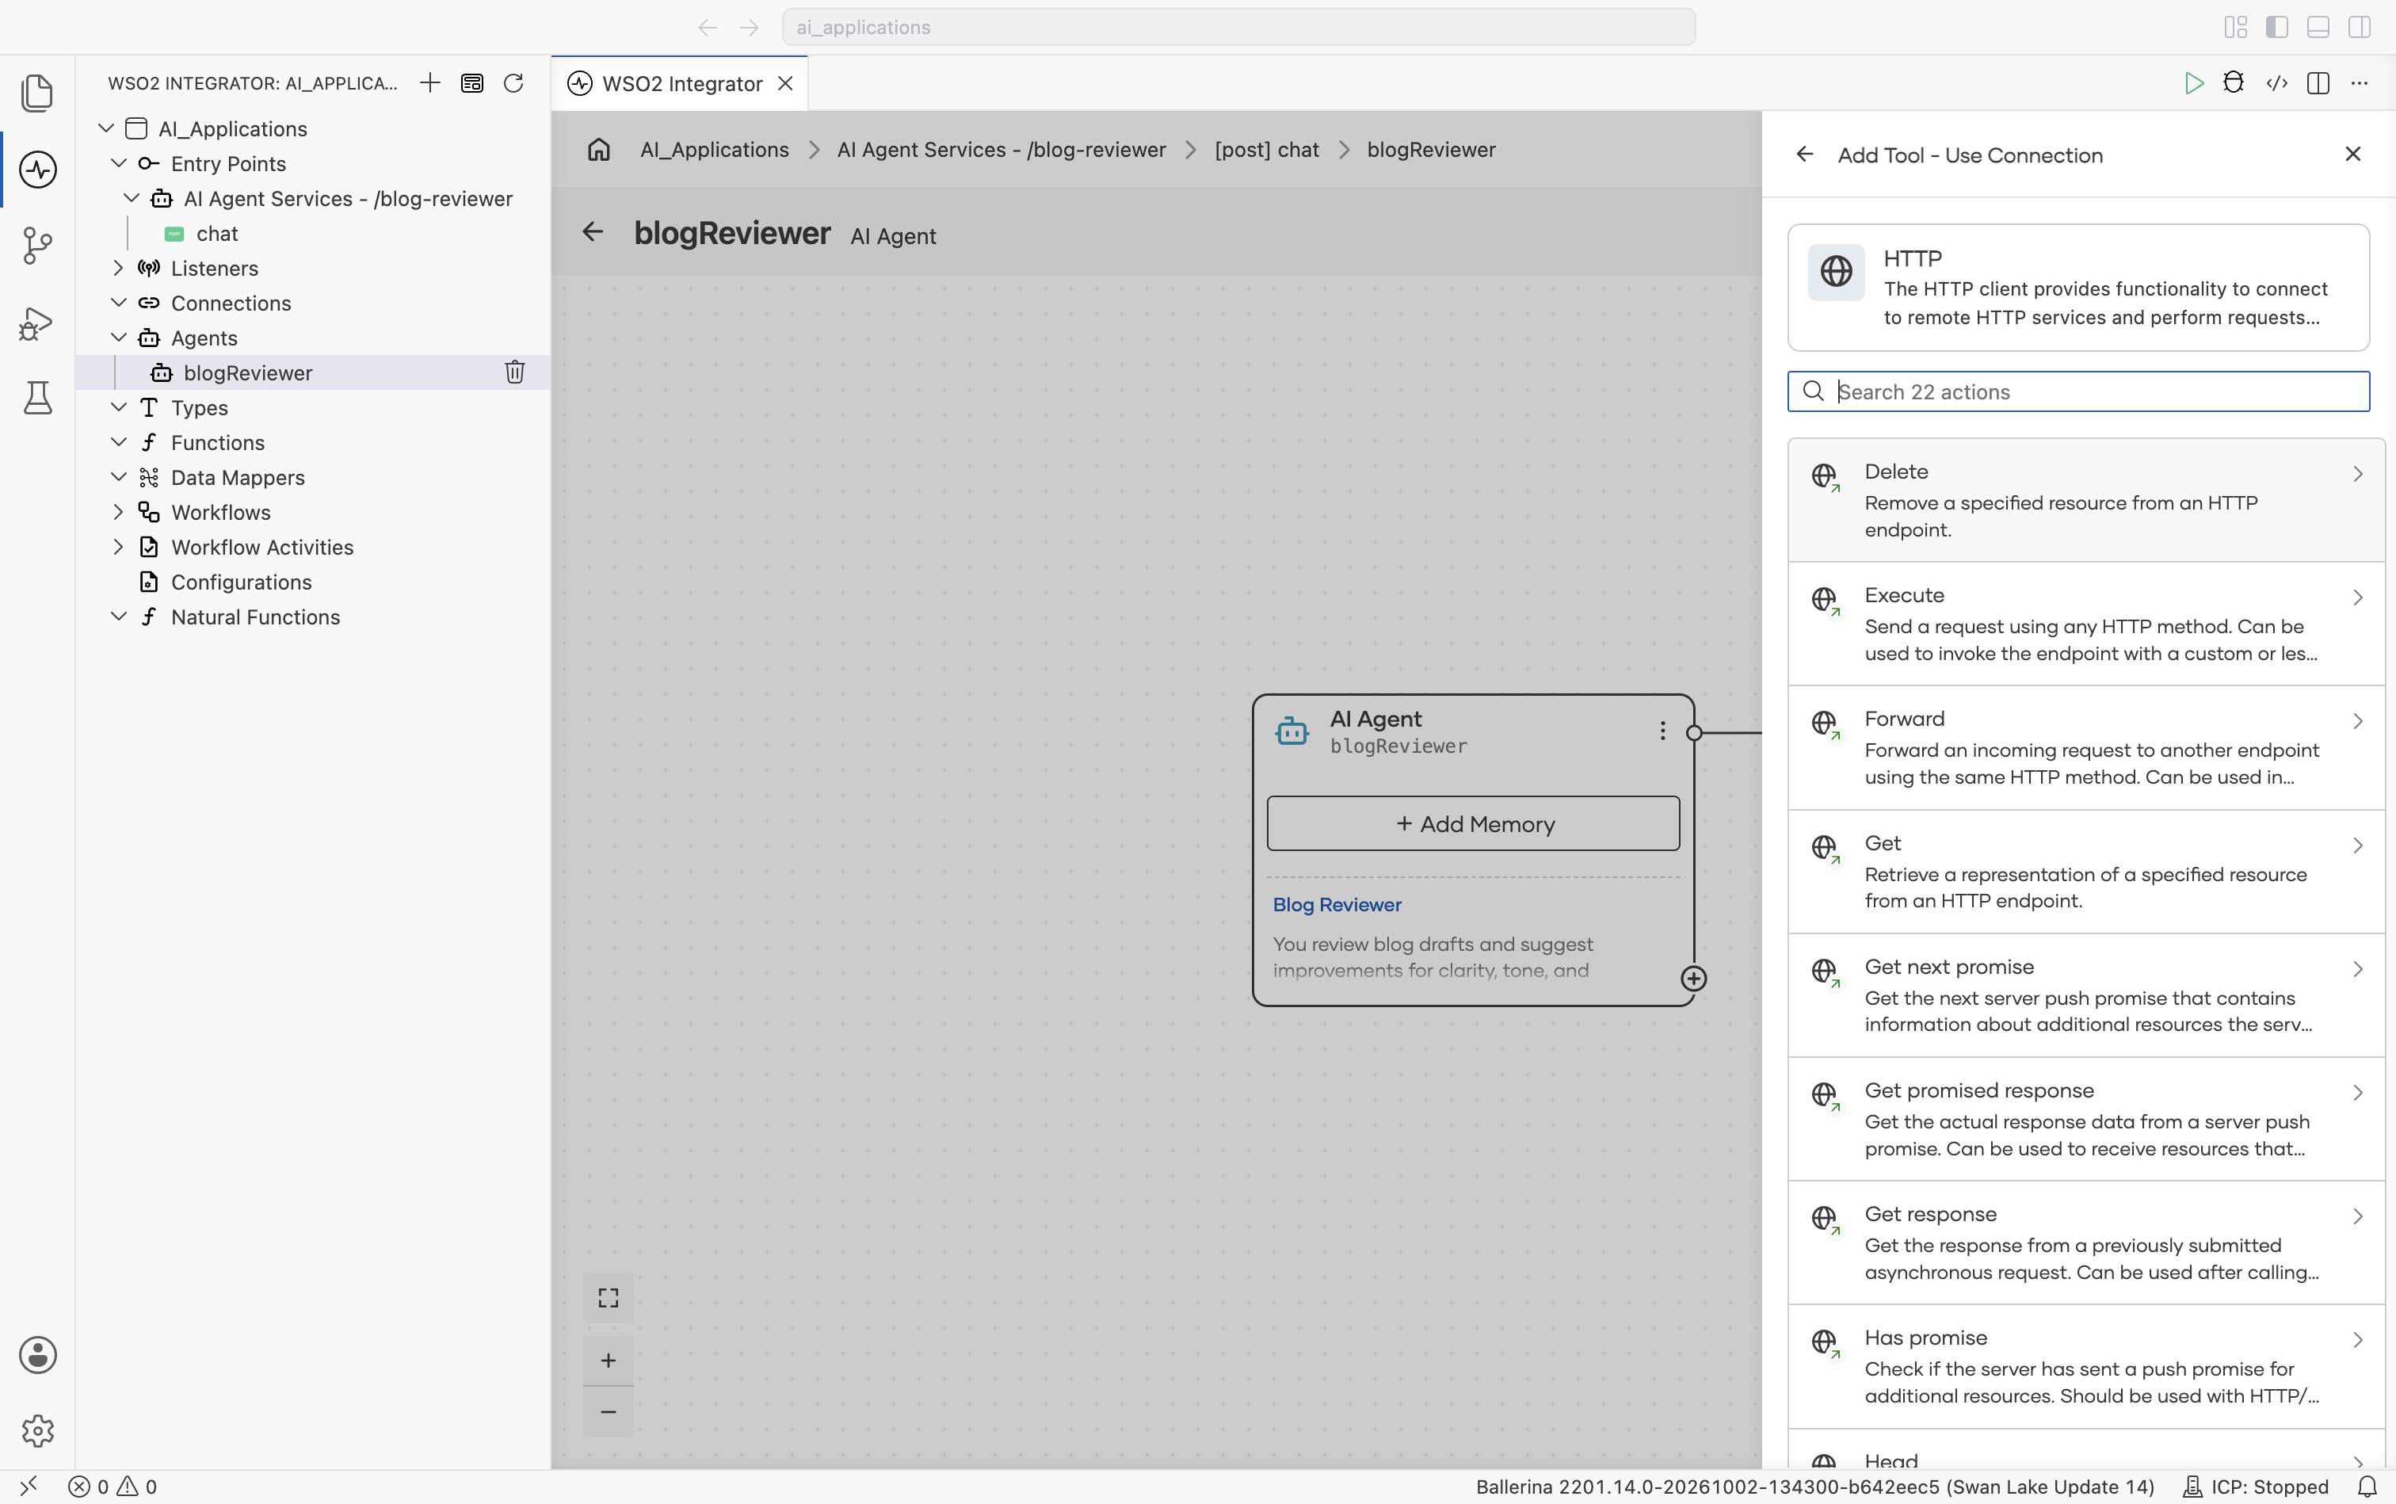Viewport: 2396px width, 1504px height.
Task: Open the Get HTTP action
Action: tap(2085, 872)
